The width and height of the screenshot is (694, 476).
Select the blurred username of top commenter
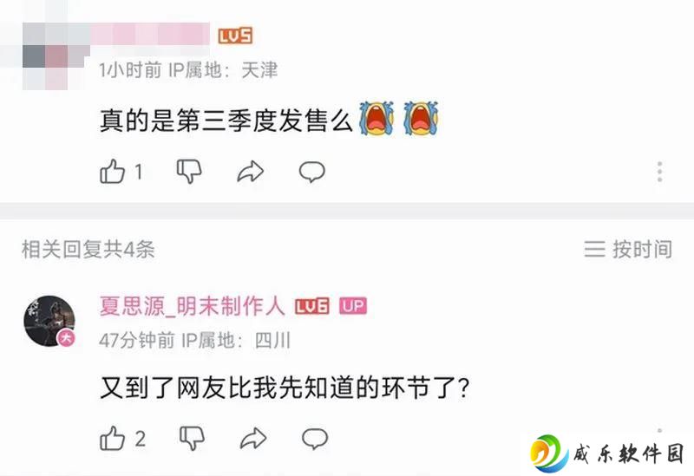[149, 34]
